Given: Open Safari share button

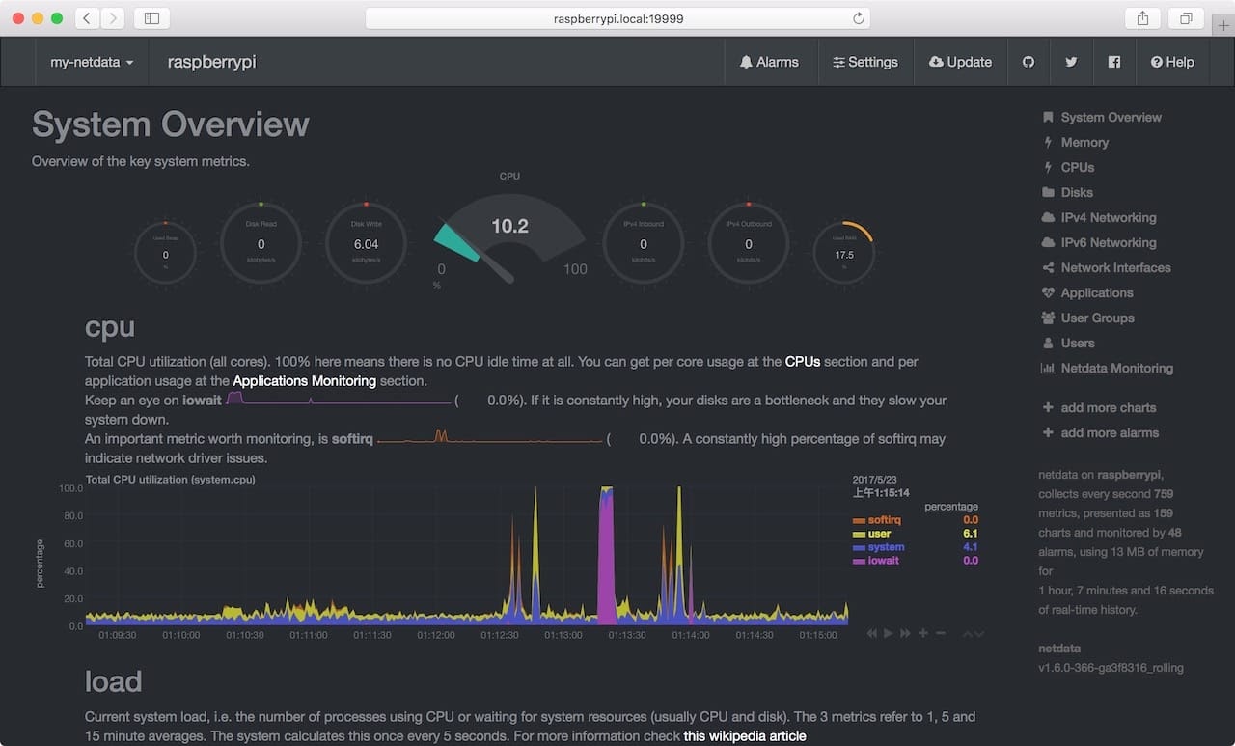Looking at the screenshot, I should (1142, 17).
